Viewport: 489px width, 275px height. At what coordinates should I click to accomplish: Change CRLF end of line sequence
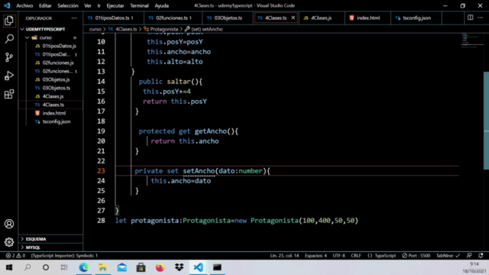(356, 256)
